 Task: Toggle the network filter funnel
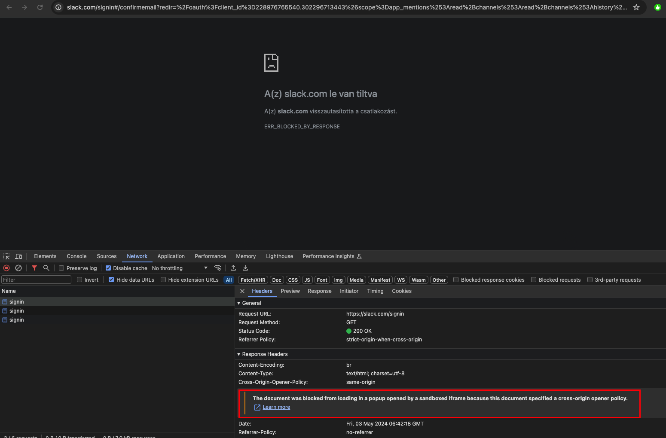coord(34,268)
